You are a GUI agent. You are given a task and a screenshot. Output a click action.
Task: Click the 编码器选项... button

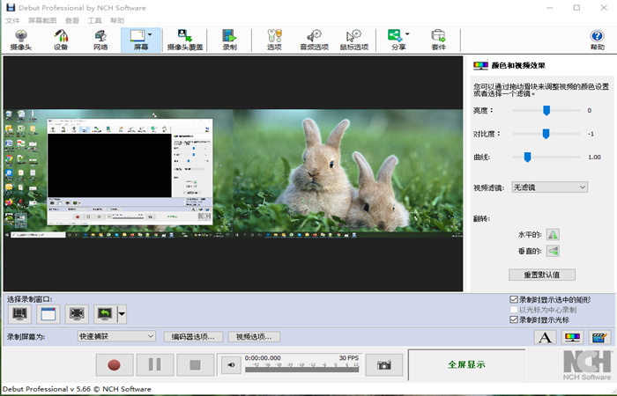(193, 336)
